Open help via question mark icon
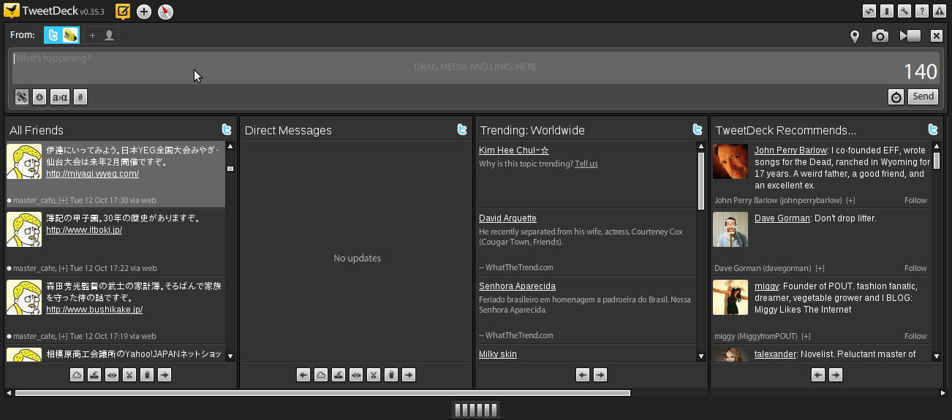 [x=921, y=11]
